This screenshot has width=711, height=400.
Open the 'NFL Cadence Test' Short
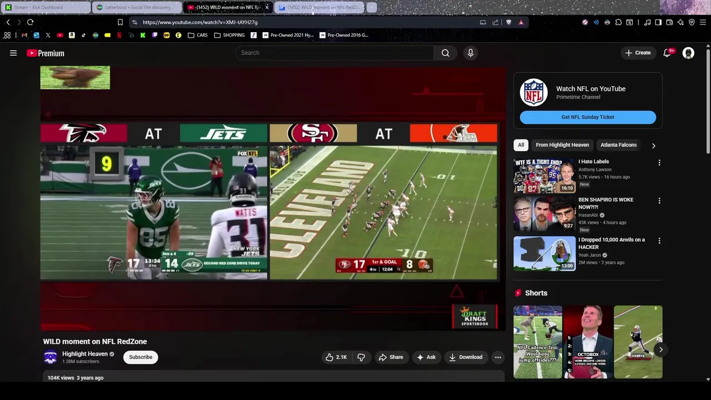pos(538,342)
